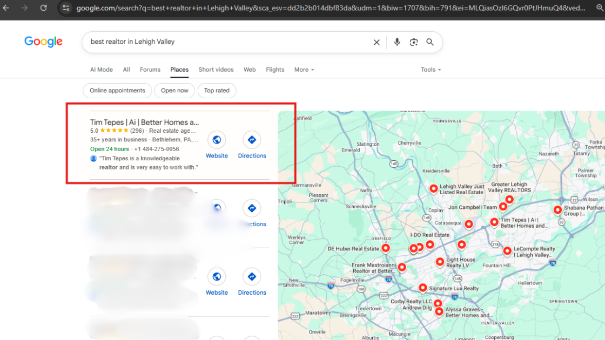This screenshot has height=340, width=605.
Task: Open the Flights tab
Action: (x=275, y=70)
